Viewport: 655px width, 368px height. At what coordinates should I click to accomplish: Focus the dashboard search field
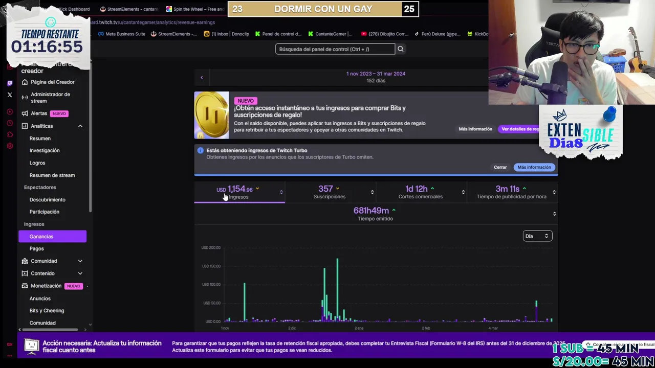coord(335,49)
